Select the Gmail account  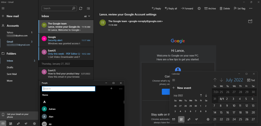[19, 43]
